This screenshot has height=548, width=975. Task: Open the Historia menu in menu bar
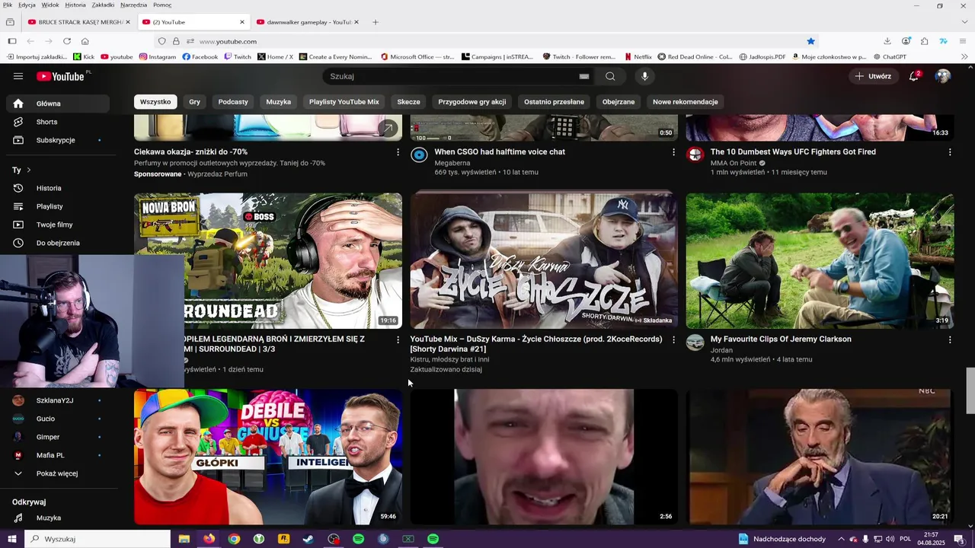(75, 5)
